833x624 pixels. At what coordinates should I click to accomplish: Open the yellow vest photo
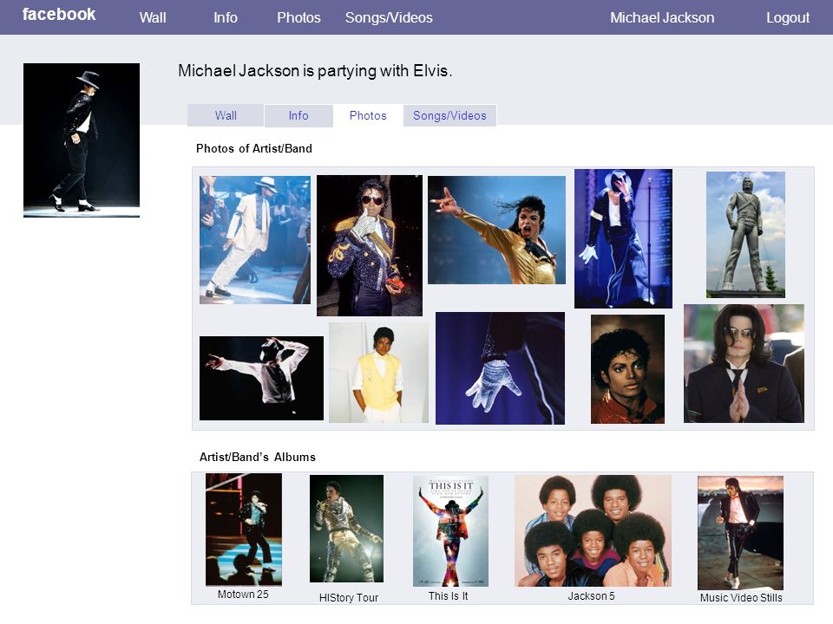378,373
